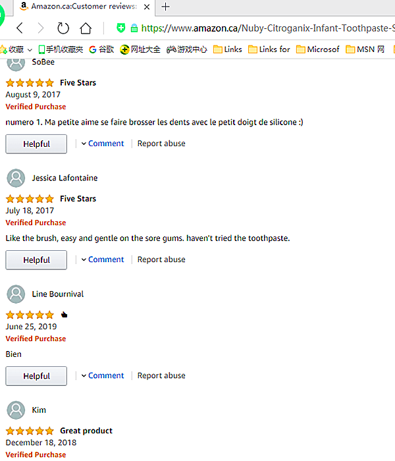Click the green security shield icon

tap(120, 28)
